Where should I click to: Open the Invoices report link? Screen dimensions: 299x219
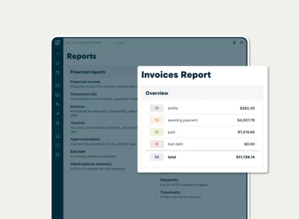pos(77,107)
